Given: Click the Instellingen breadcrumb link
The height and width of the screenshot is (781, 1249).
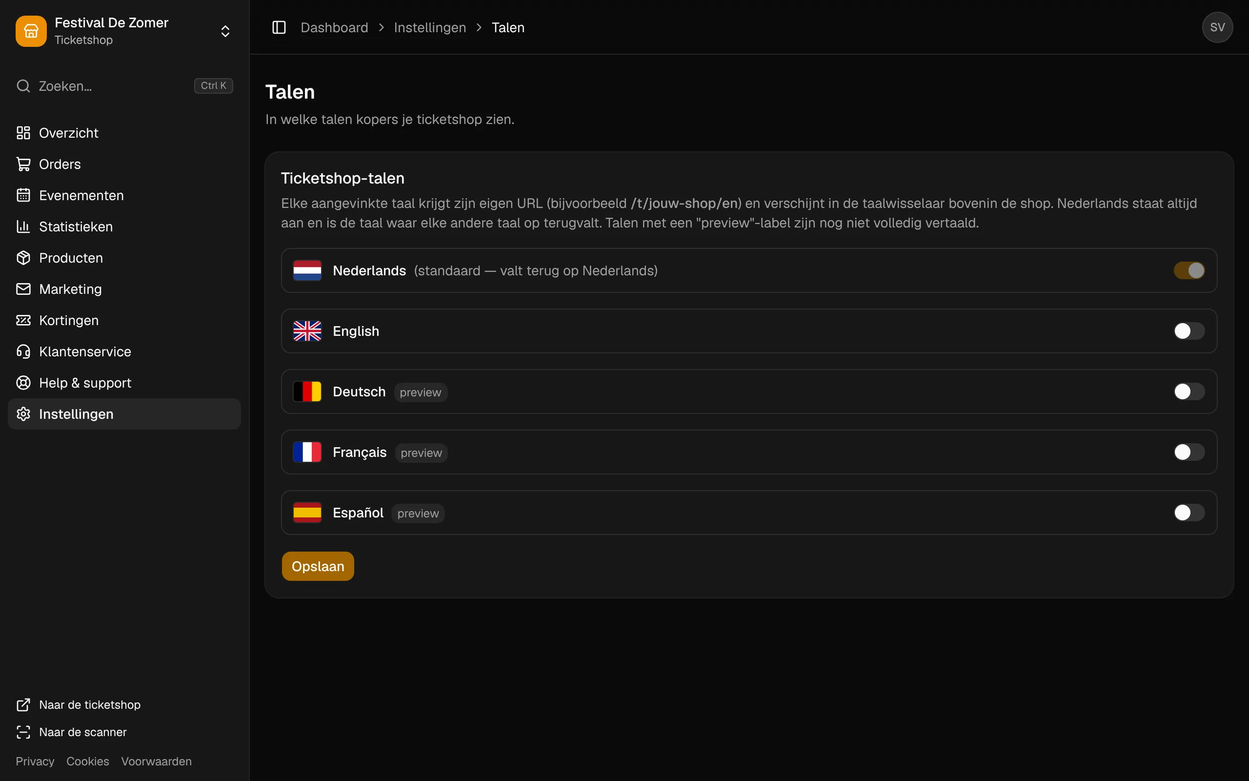Looking at the screenshot, I should tap(429, 27).
